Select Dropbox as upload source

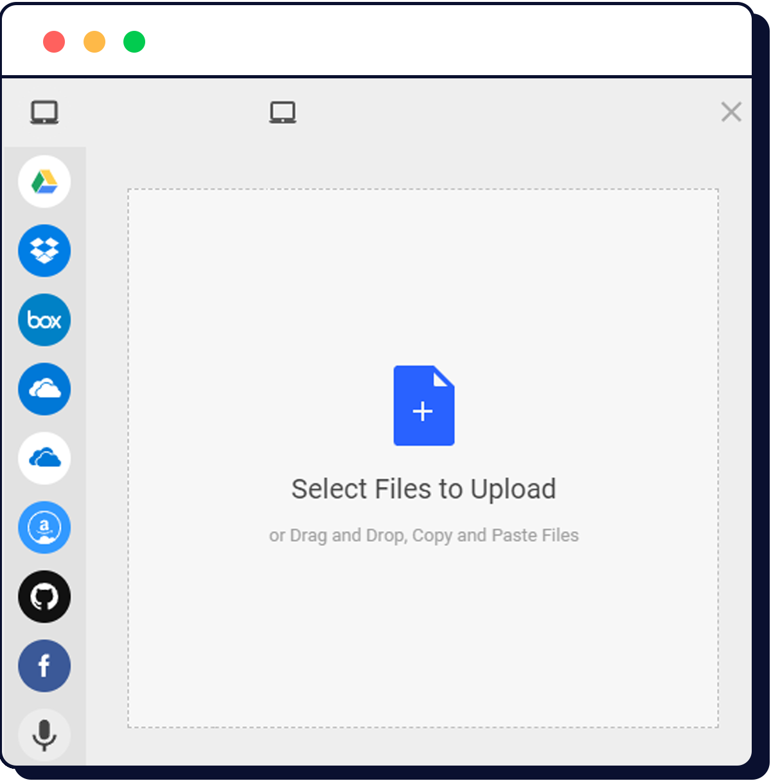tap(44, 251)
